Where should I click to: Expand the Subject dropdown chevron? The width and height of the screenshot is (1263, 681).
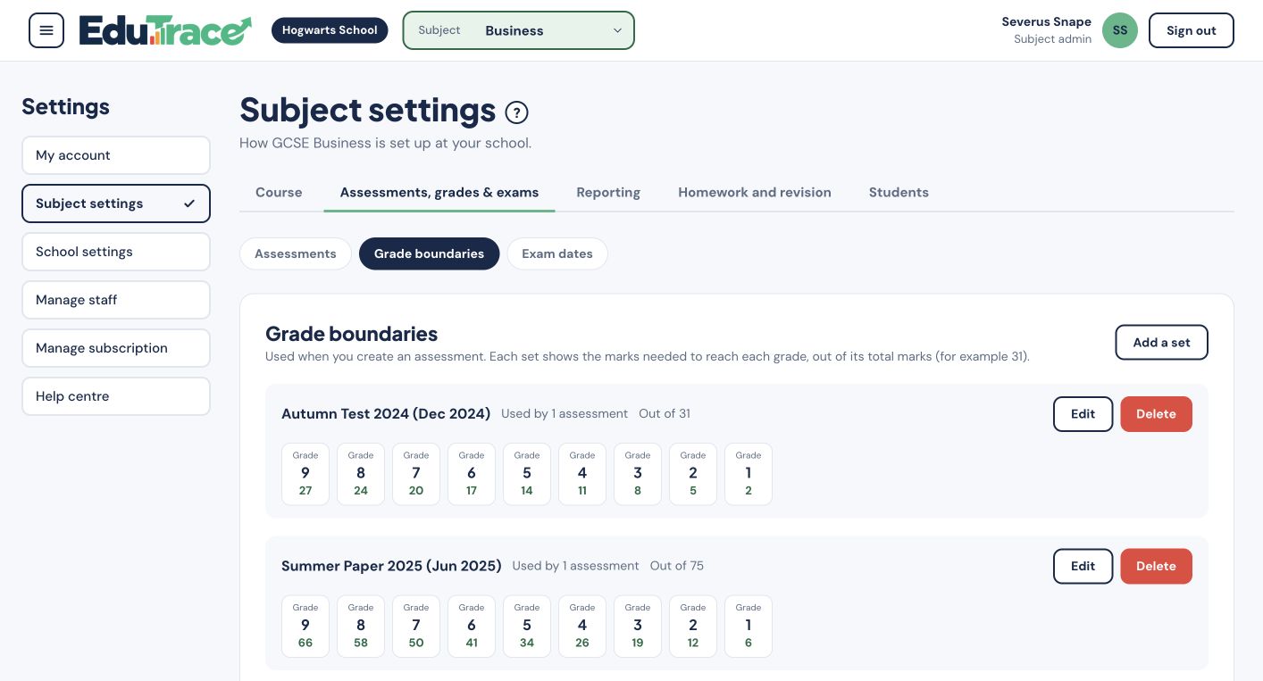(x=617, y=30)
